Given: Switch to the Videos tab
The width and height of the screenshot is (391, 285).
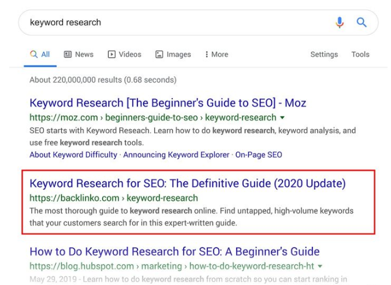Looking at the screenshot, I should (124, 54).
